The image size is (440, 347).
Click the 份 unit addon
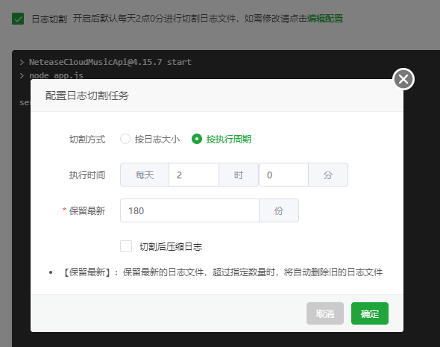point(279,210)
